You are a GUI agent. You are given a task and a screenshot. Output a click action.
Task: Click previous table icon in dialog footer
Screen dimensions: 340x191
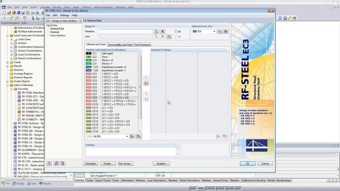coord(56,163)
